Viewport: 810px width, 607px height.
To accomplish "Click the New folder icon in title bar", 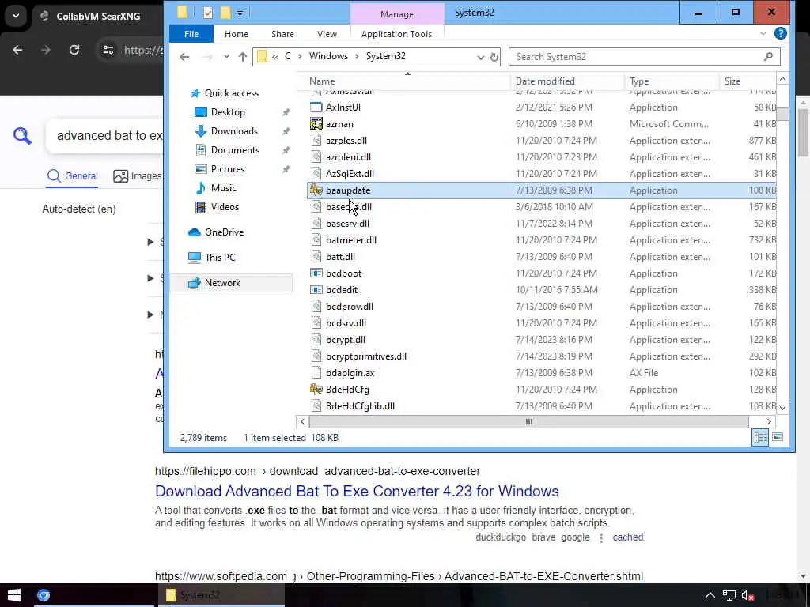I will pos(225,13).
